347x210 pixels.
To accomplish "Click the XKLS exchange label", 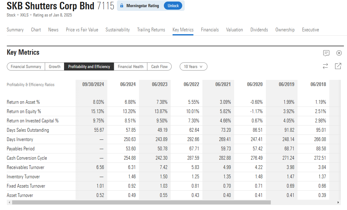I will click(x=24, y=15).
